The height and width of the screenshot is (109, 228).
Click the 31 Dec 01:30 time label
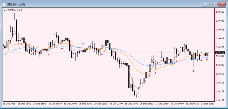pos(192,104)
